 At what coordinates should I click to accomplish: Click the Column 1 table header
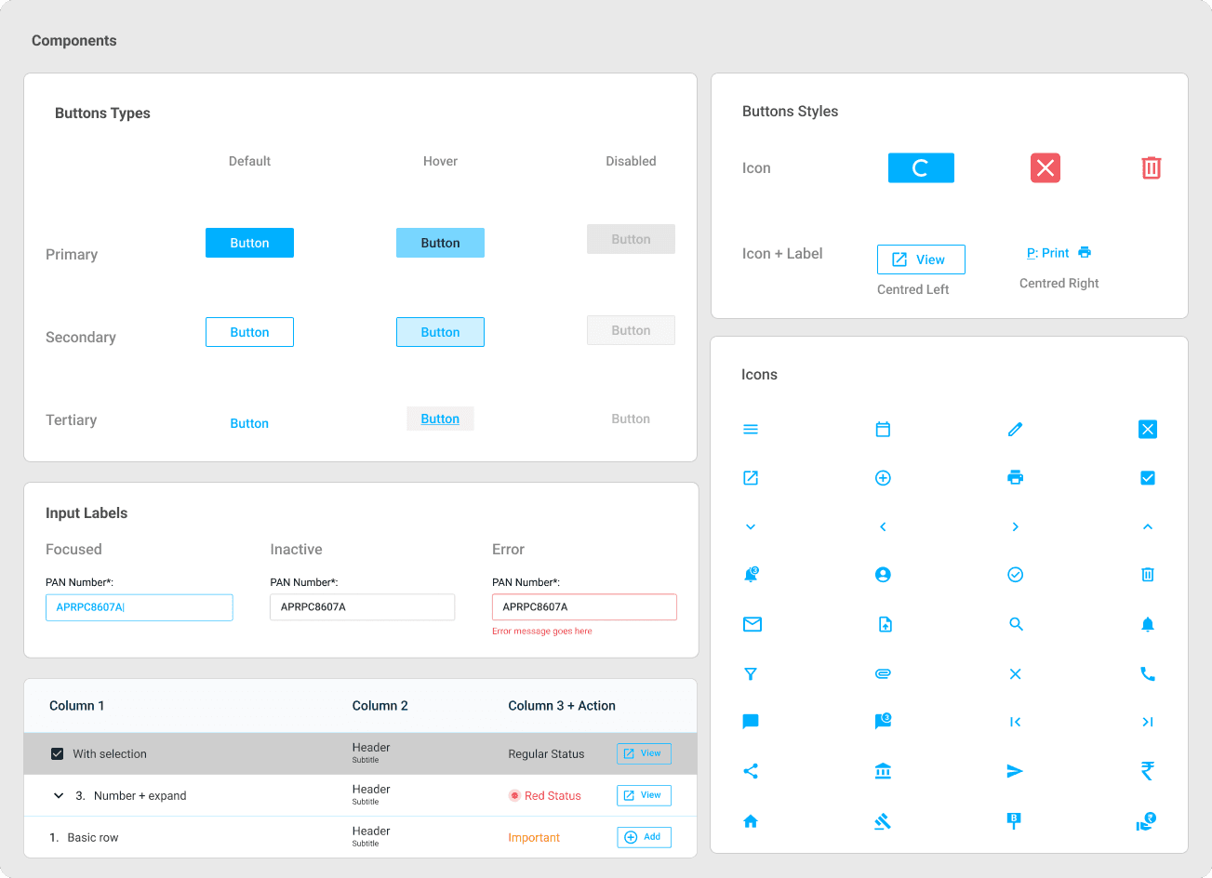tap(76, 706)
